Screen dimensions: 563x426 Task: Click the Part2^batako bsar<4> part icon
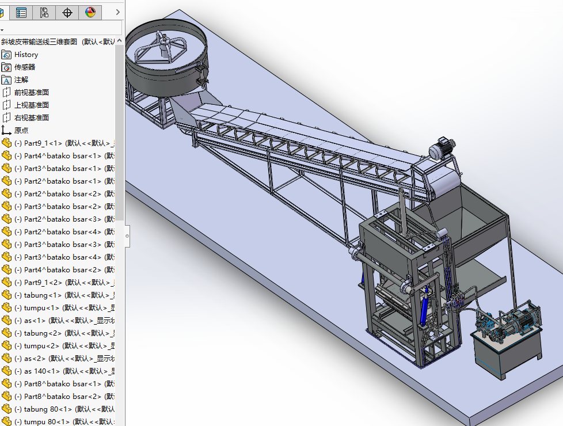(6, 231)
